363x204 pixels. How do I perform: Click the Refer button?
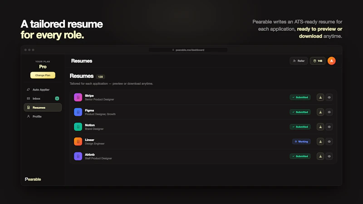tap(299, 61)
